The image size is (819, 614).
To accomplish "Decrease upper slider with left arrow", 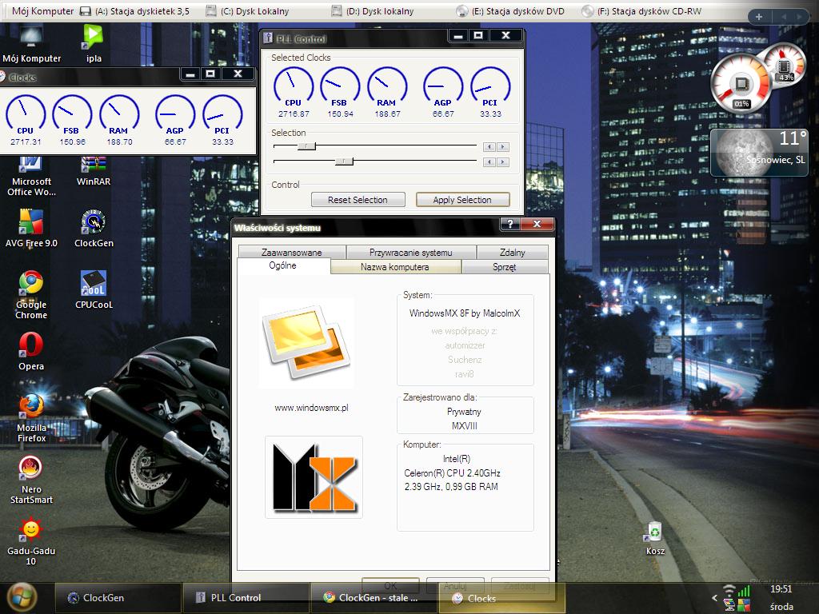I will click(489, 147).
